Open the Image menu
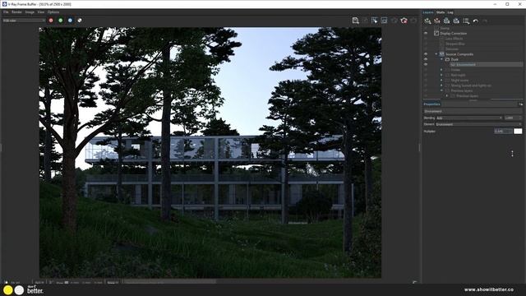The width and height of the screenshot is (526, 296). [30, 12]
